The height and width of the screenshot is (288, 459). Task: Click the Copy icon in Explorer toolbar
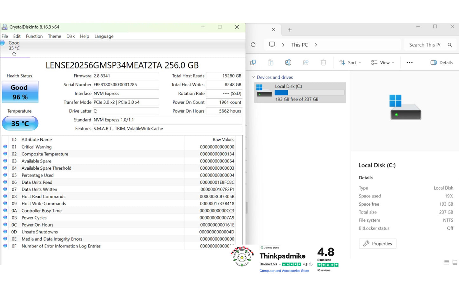pyautogui.click(x=253, y=62)
